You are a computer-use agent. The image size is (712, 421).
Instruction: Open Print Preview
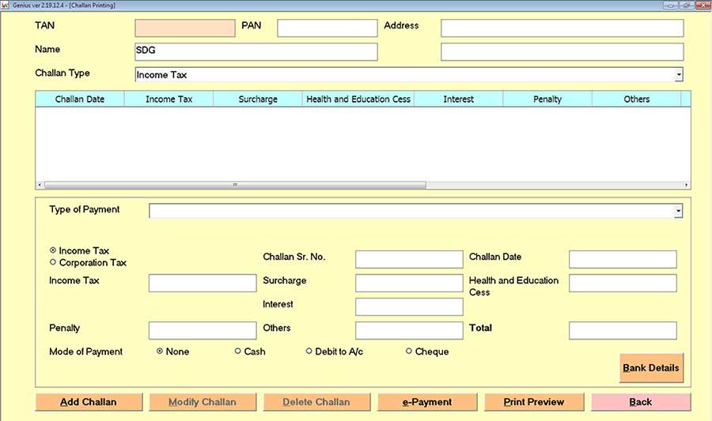point(534,402)
